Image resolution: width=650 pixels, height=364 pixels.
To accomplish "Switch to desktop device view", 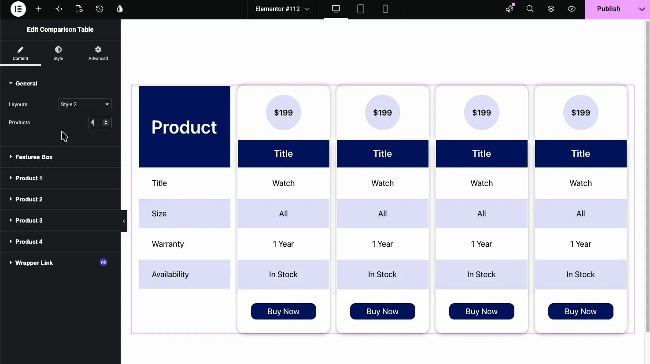I will coord(336,9).
